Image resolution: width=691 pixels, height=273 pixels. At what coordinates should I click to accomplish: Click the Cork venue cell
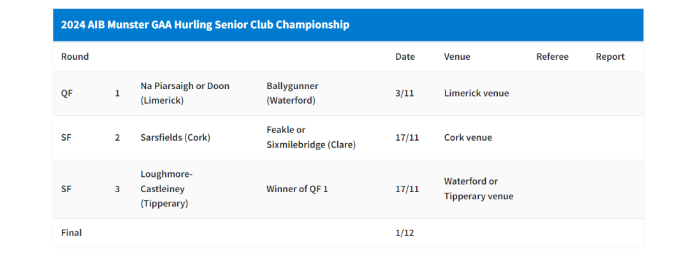click(468, 137)
